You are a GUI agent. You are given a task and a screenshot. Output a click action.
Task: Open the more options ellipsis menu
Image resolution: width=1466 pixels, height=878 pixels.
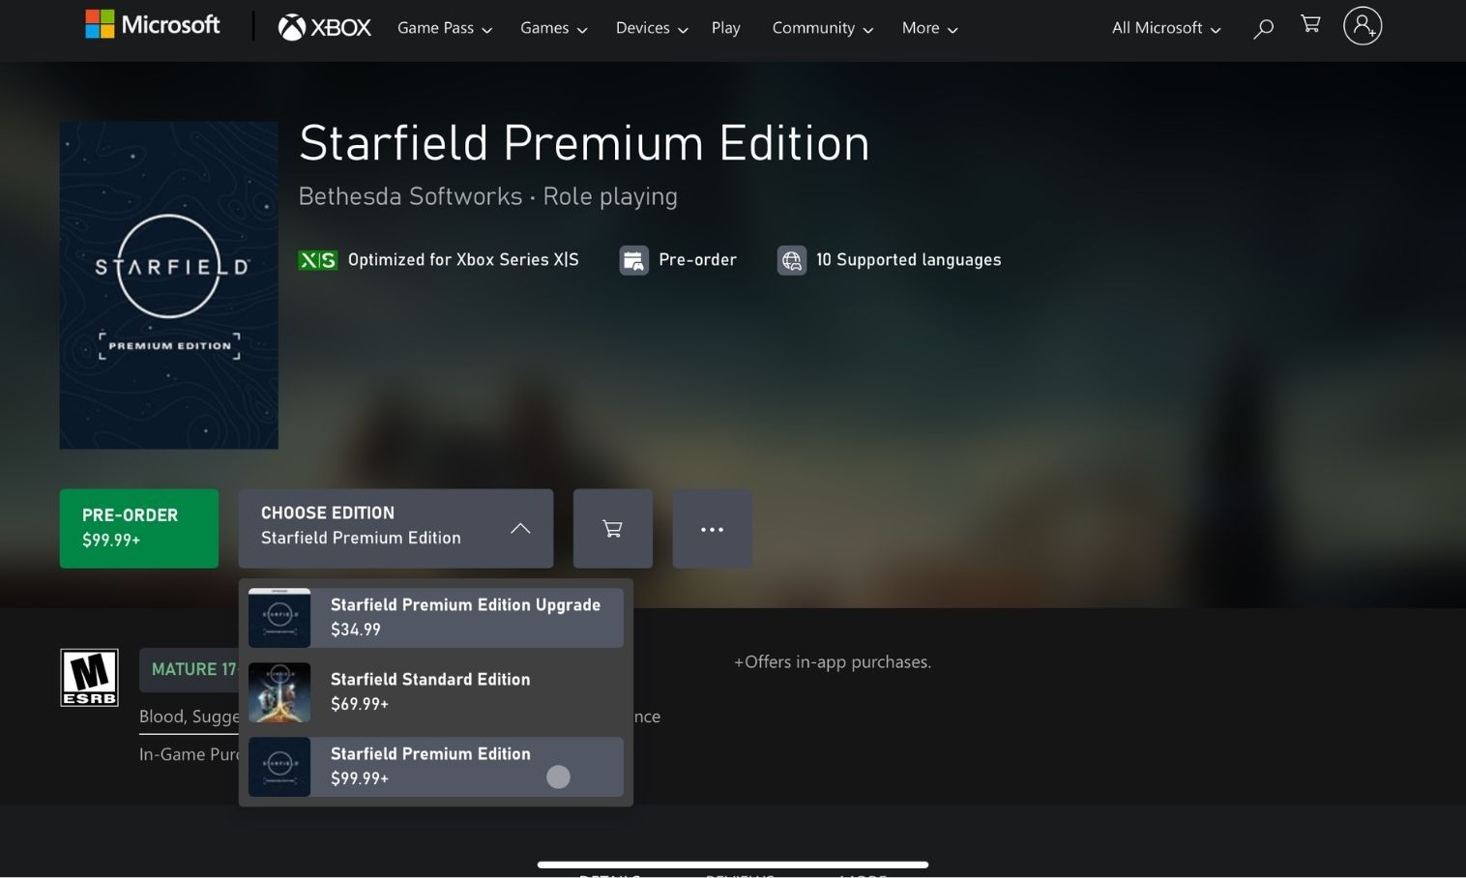coord(712,529)
